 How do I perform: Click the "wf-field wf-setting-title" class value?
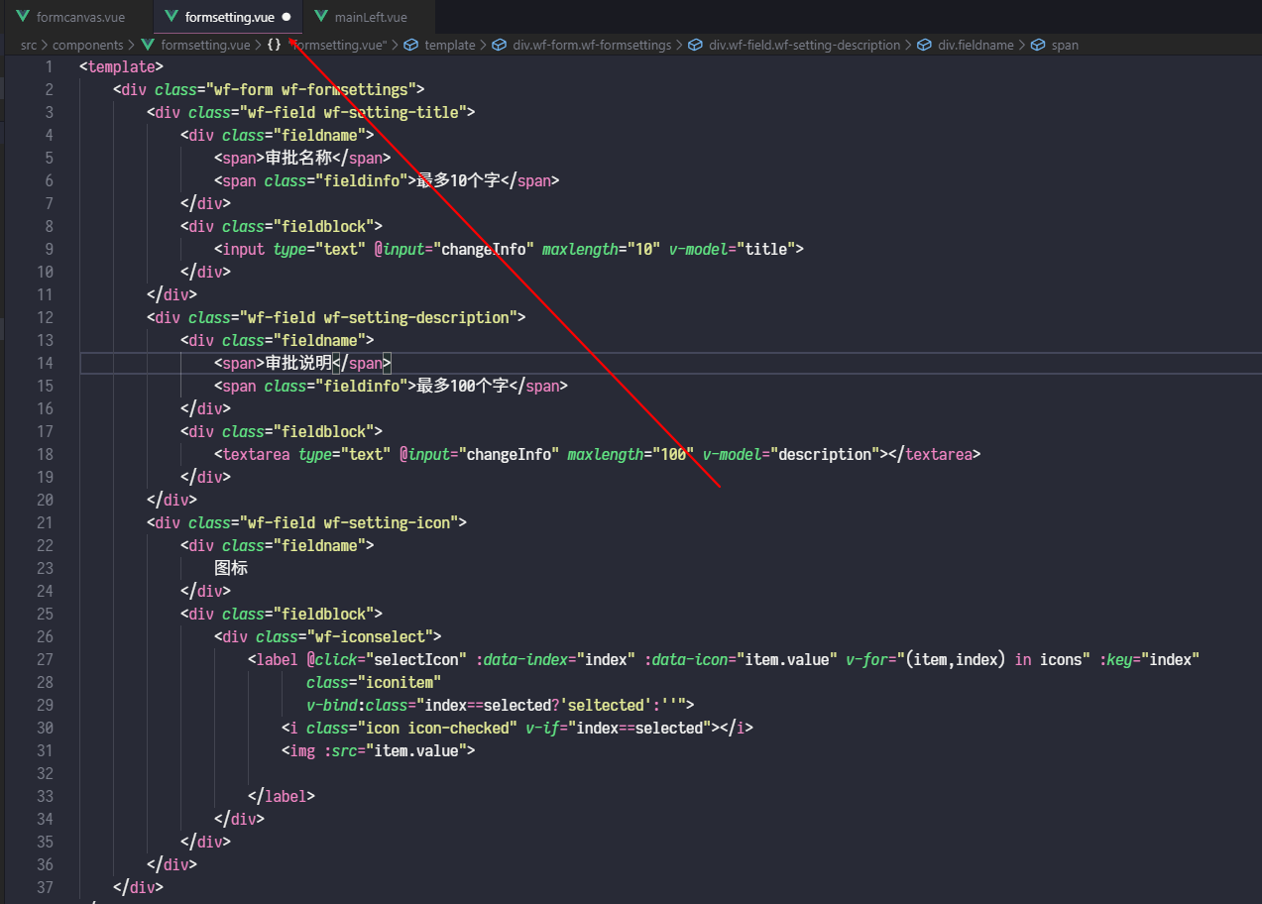pyautogui.click(x=353, y=112)
